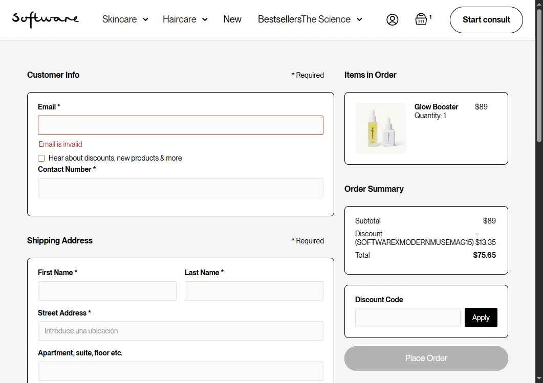Expand the Skincare menu
Screen dimensions: 543x383
tap(125, 19)
